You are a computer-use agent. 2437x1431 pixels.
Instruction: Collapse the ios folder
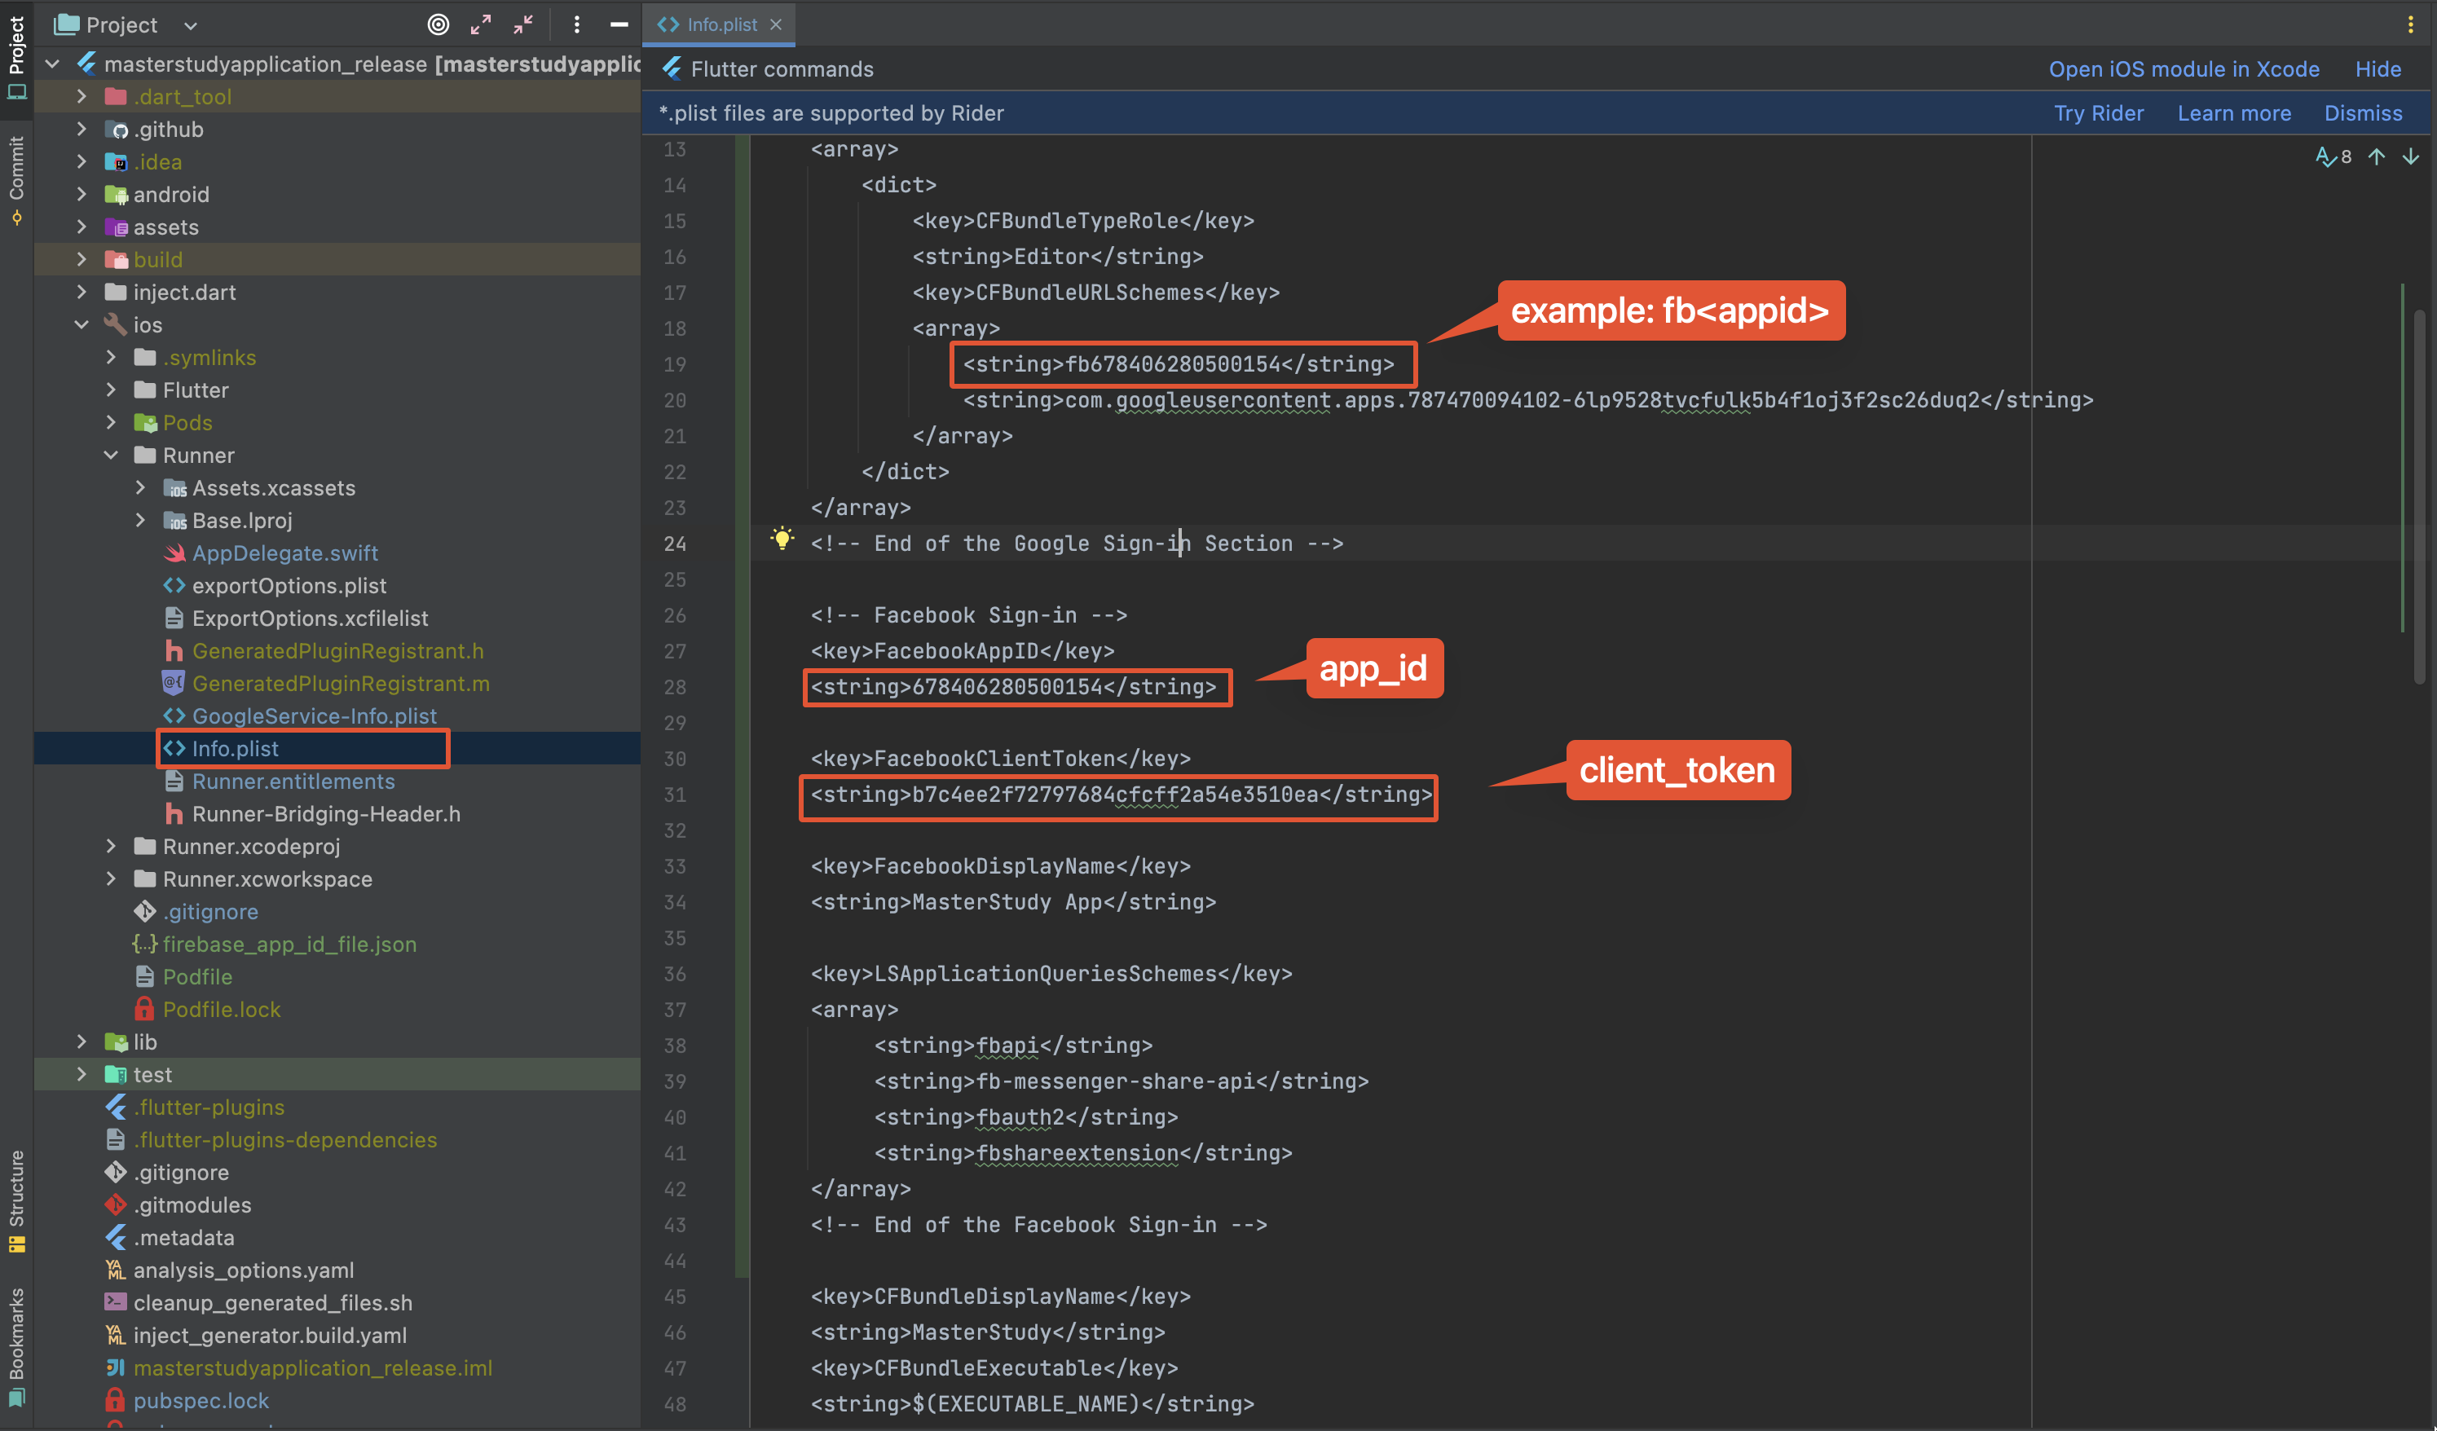click(x=82, y=325)
